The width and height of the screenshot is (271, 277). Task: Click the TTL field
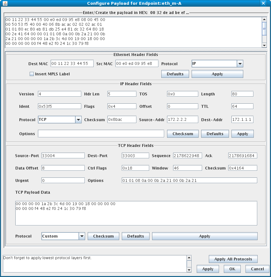(x=242, y=106)
